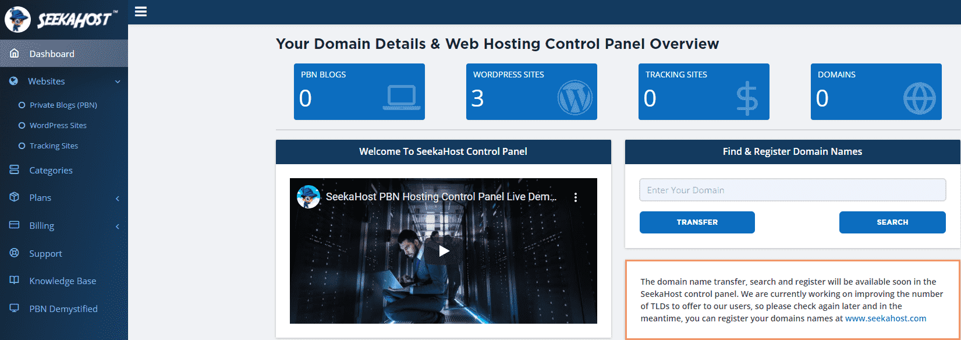Click the Websites globe icon in sidebar
Screen dimensions: 961x340
coord(13,81)
